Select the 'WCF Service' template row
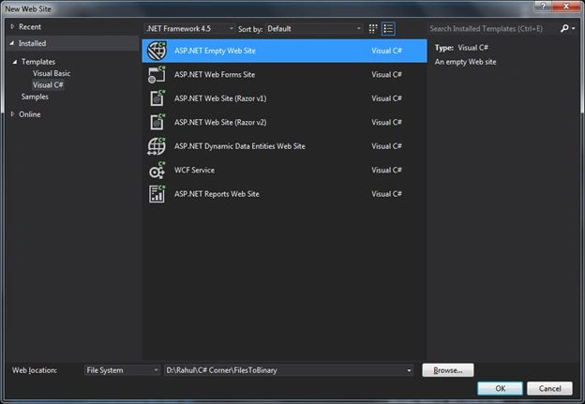Image resolution: width=585 pixels, height=404 pixels. click(x=284, y=170)
